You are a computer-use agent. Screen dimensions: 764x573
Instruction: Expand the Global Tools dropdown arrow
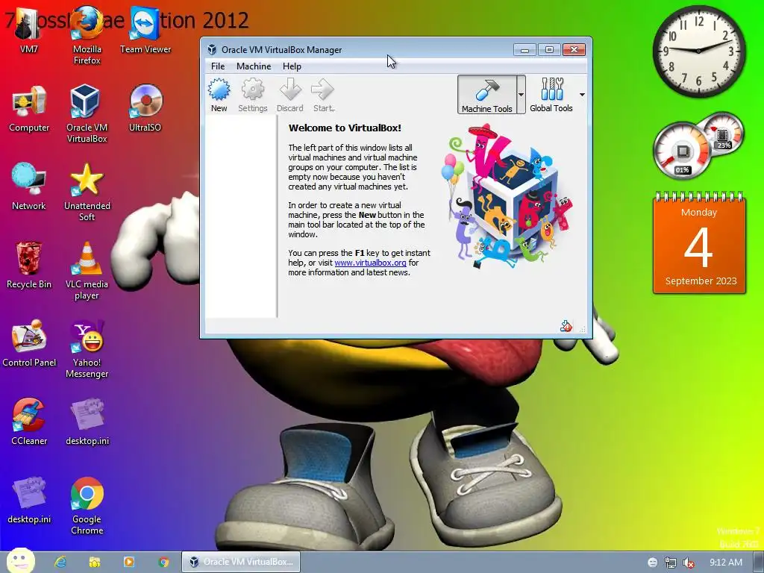[x=582, y=95]
